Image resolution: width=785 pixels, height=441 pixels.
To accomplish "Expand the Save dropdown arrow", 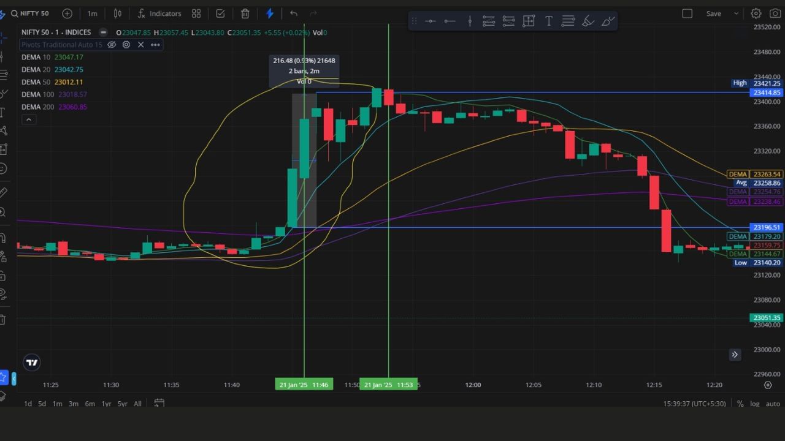I will pyautogui.click(x=736, y=13).
